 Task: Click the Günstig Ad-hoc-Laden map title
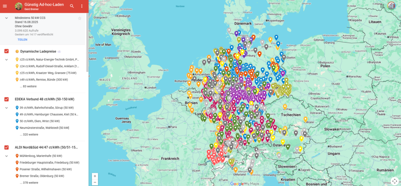point(44,5)
